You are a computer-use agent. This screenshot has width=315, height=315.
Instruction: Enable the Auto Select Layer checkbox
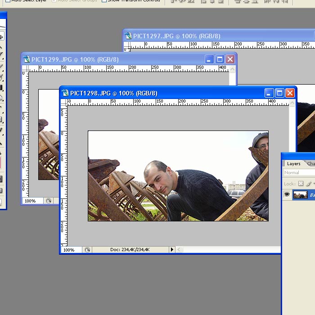[x=8, y=0]
